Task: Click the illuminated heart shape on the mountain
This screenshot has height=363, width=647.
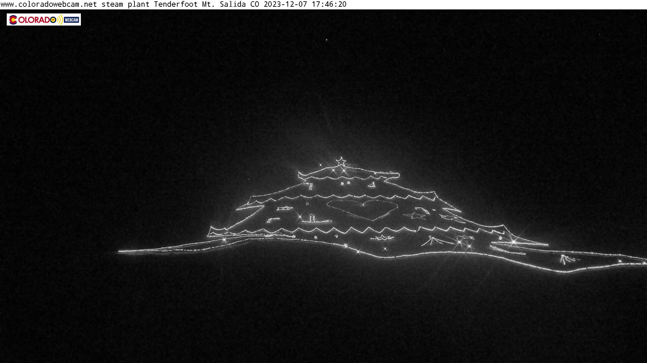Action: [x=362, y=210]
